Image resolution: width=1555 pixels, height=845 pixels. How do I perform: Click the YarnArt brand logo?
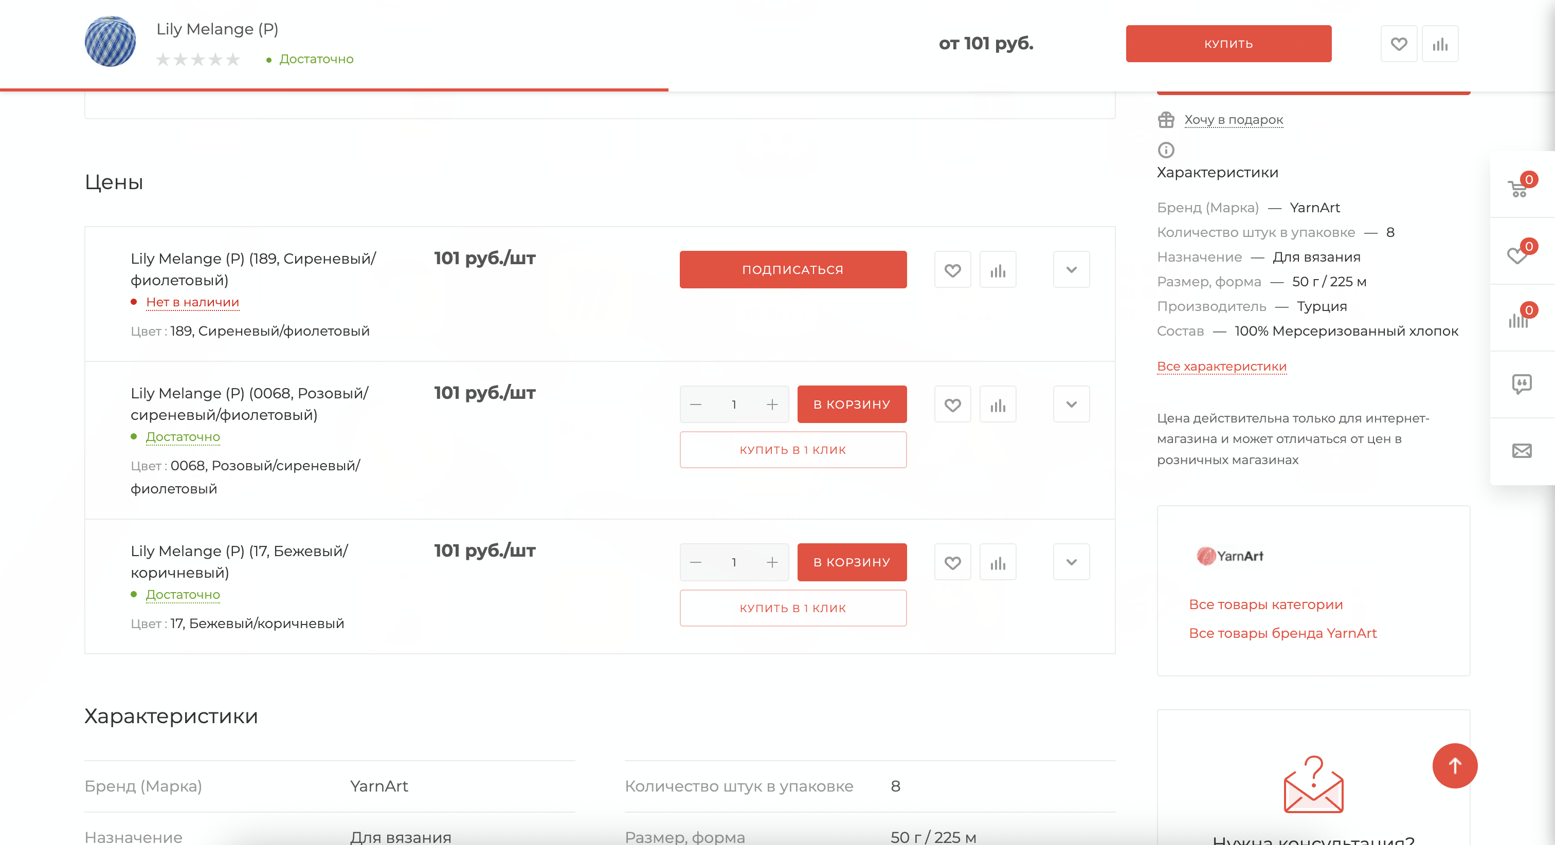tap(1229, 555)
